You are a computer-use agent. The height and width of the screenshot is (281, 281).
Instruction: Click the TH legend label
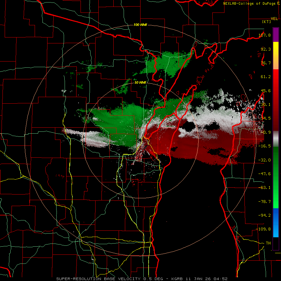click(x=268, y=243)
